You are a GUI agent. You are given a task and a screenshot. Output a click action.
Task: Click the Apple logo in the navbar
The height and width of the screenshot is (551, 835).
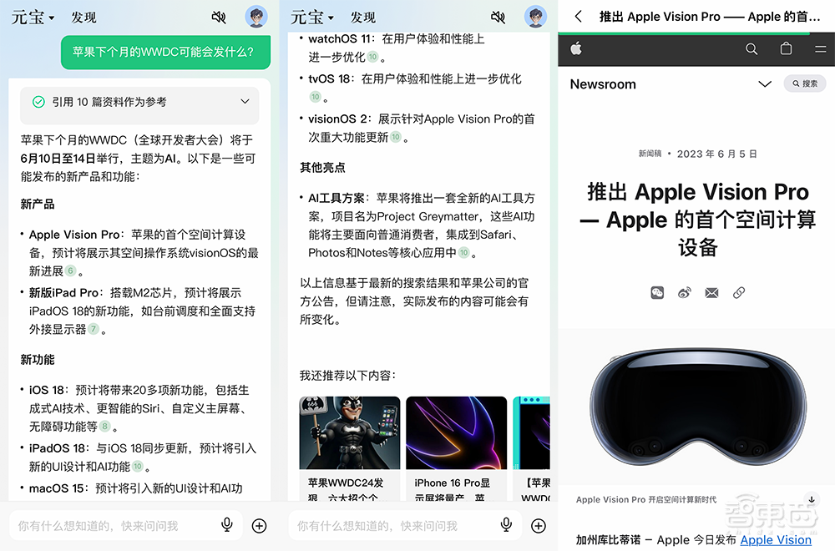point(576,48)
